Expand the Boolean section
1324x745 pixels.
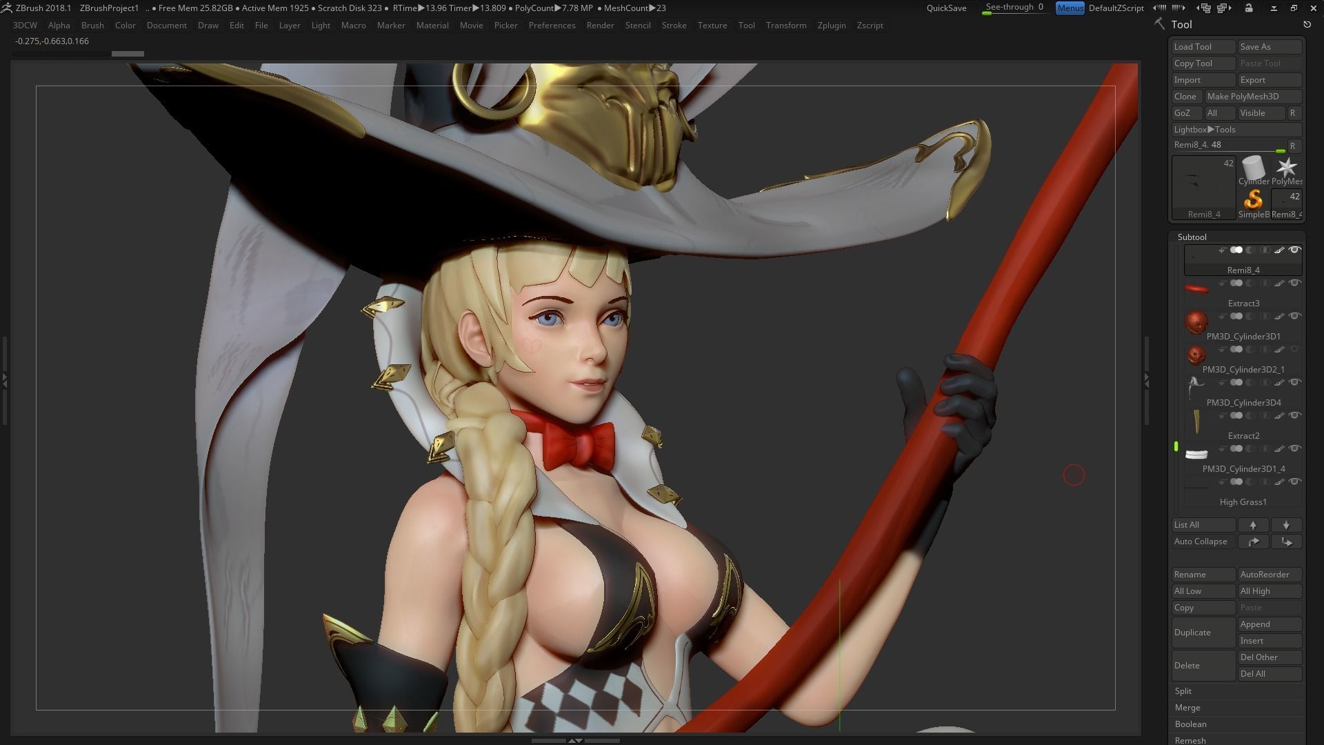pos(1190,724)
